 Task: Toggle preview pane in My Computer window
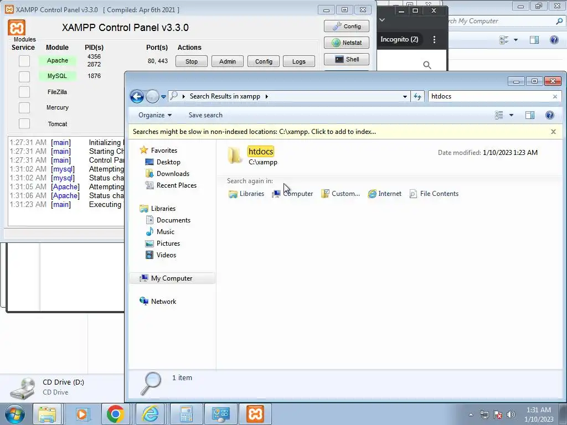pos(534,40)
